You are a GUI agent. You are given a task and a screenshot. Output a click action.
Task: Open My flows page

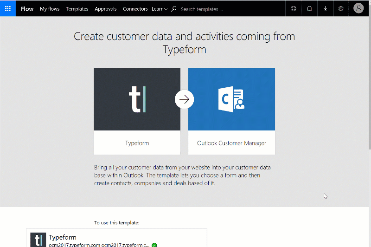[50, 9]
